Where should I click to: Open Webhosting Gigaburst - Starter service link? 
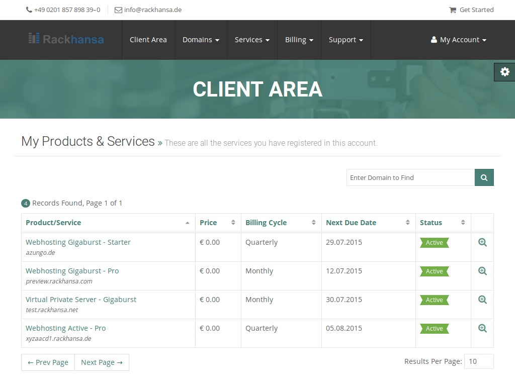[x=78, y=242]
